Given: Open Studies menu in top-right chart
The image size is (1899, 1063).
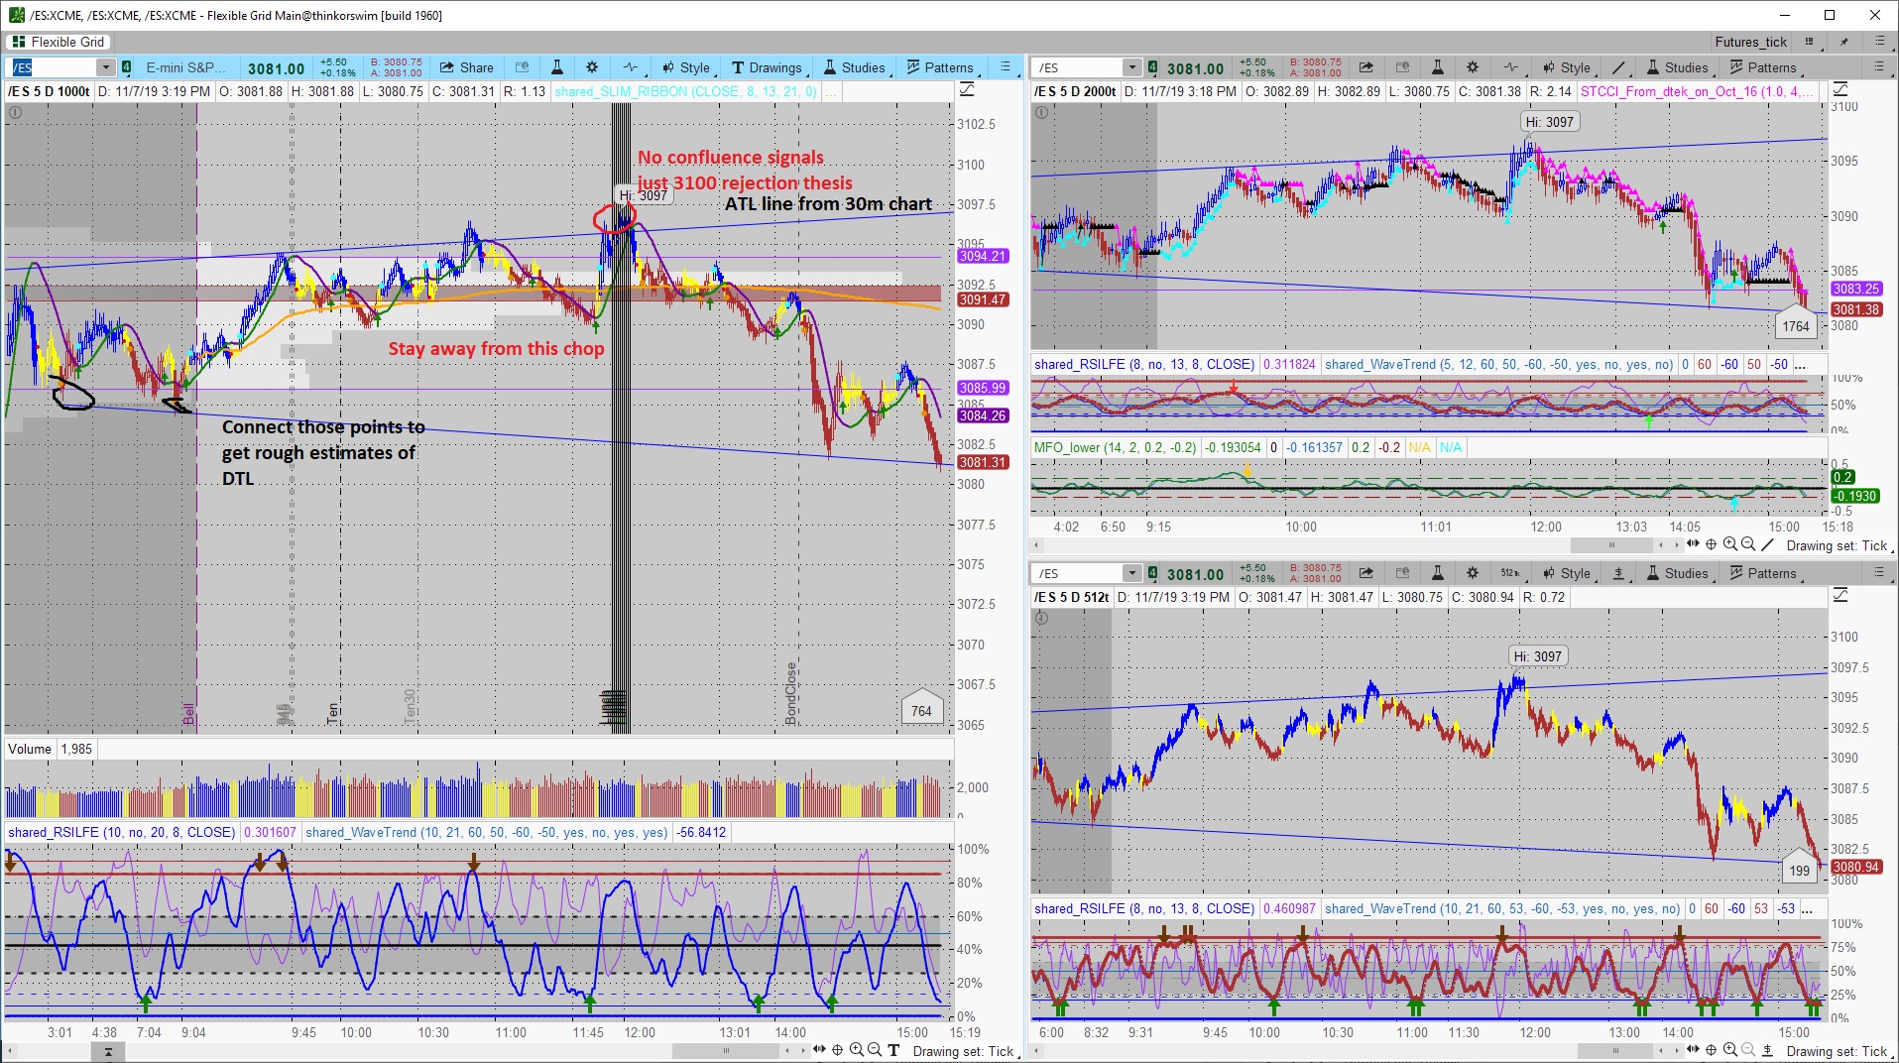Looking at the screenshot, I should [x=1677, y=67].
